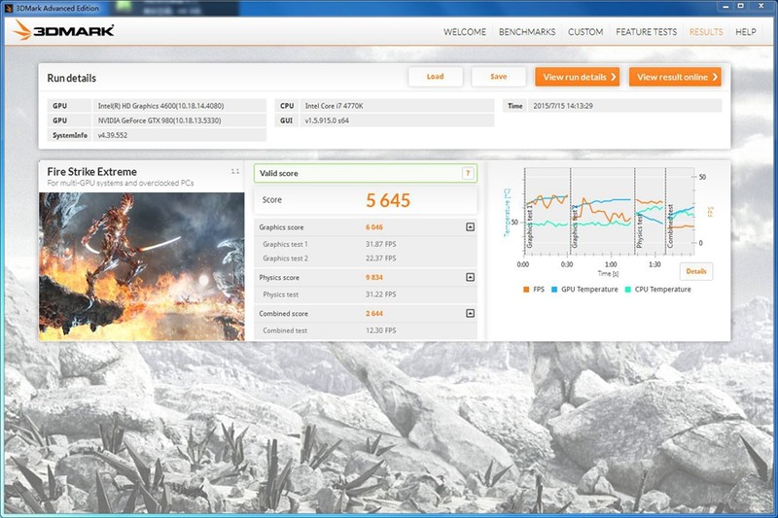
Task: Open the CUSTOM tab
Action: pyautogui.click(x=585, y=32)
